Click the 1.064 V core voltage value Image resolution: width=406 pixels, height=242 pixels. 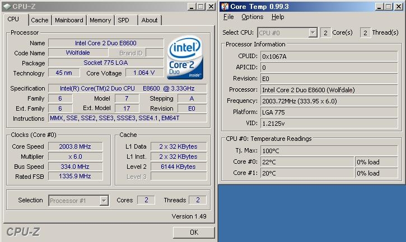coord(144,73)
